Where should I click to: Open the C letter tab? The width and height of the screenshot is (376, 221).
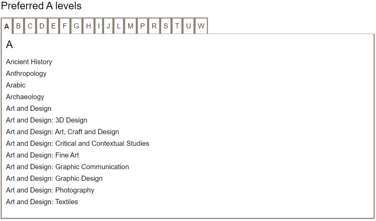point(30,26)
